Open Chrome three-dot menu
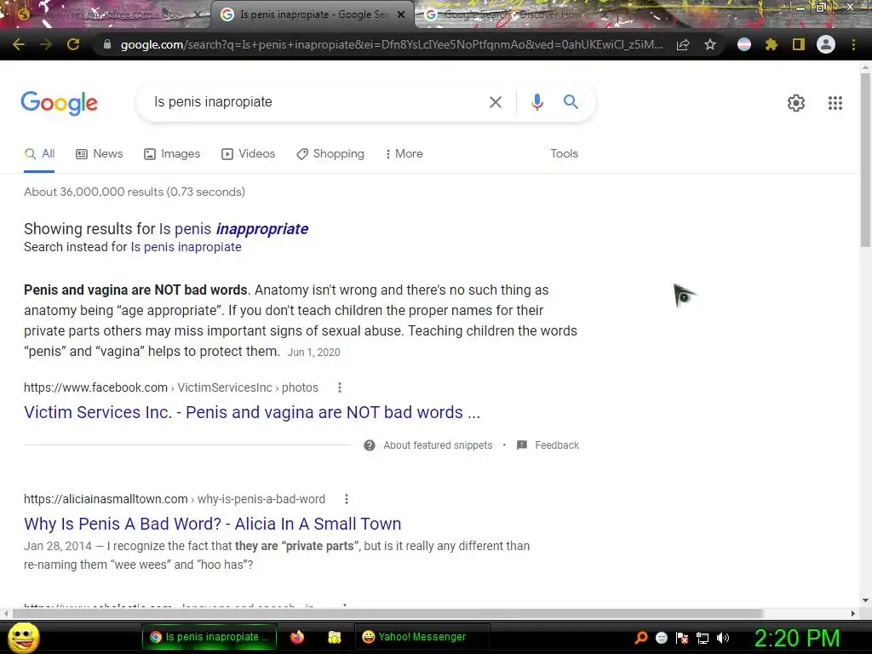The width and height of the screenshot is (872, 654). pos(853,44)
